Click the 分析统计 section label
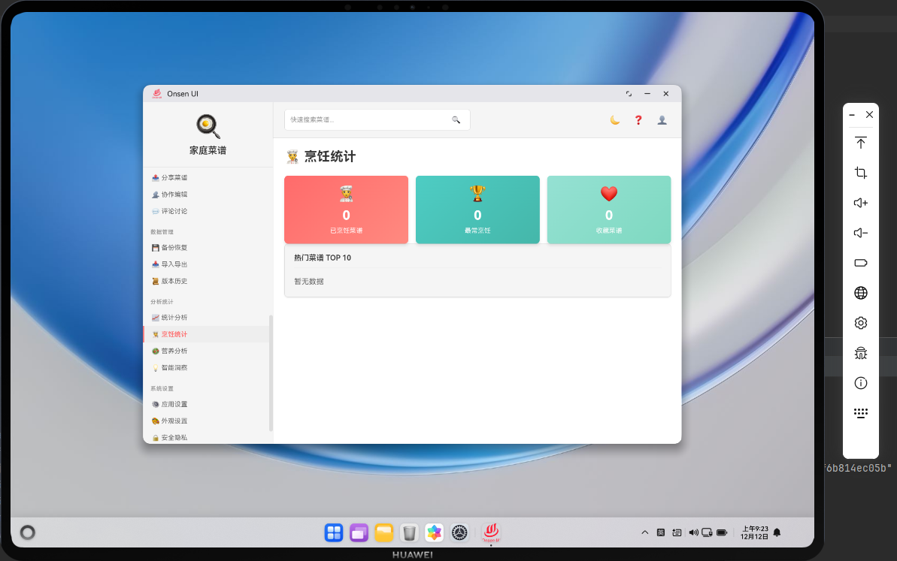Screen dimensions: 897x561 (x=162, y=302)
